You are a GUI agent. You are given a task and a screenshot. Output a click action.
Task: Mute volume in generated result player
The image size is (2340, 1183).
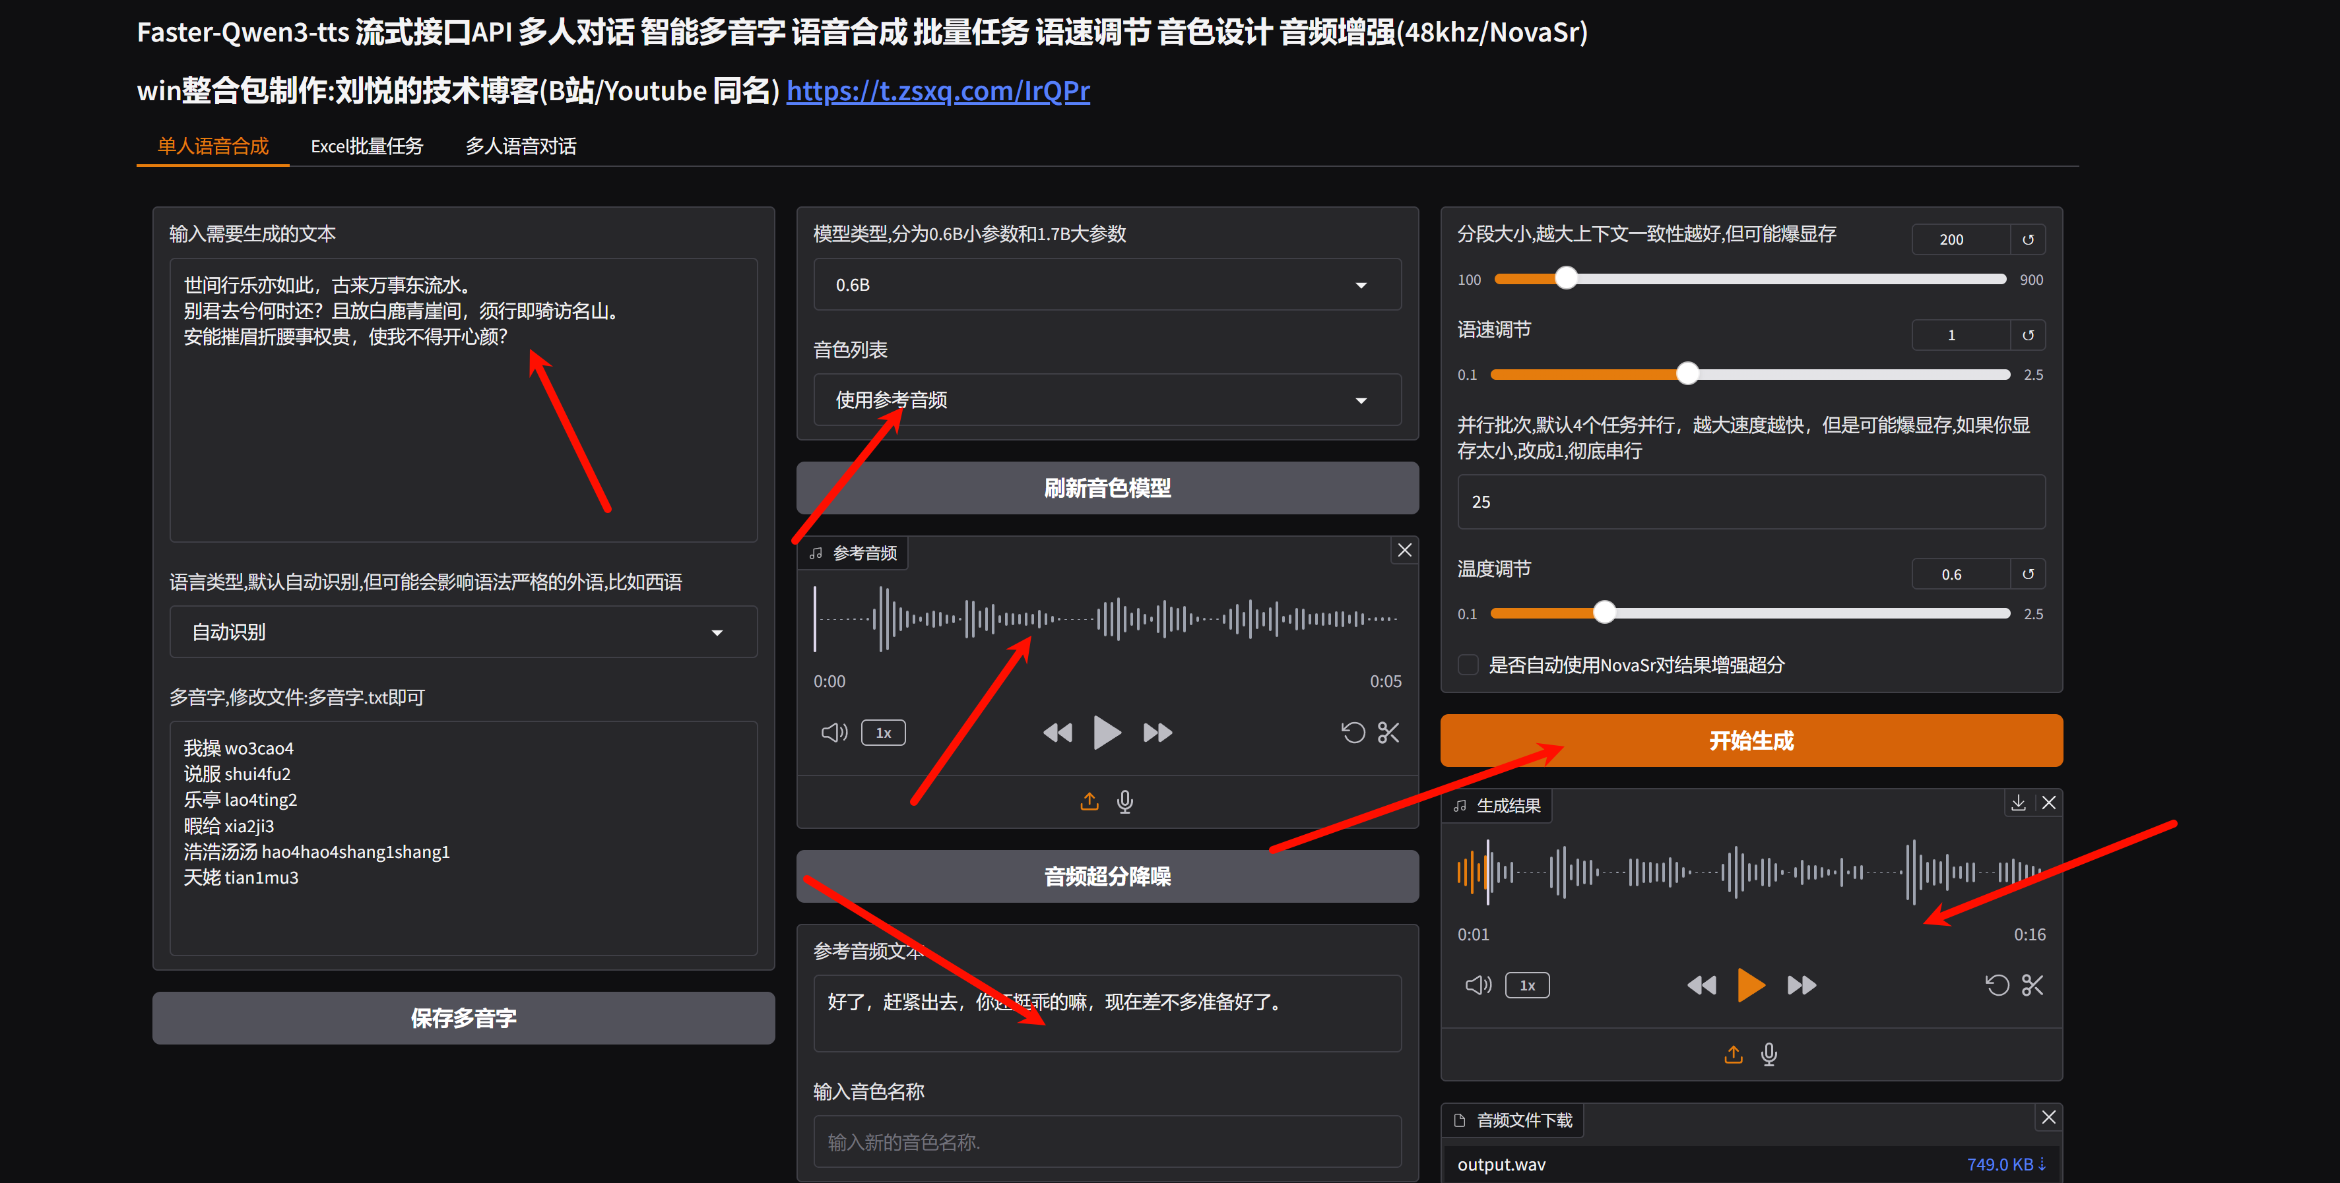tap(1478, 985)
